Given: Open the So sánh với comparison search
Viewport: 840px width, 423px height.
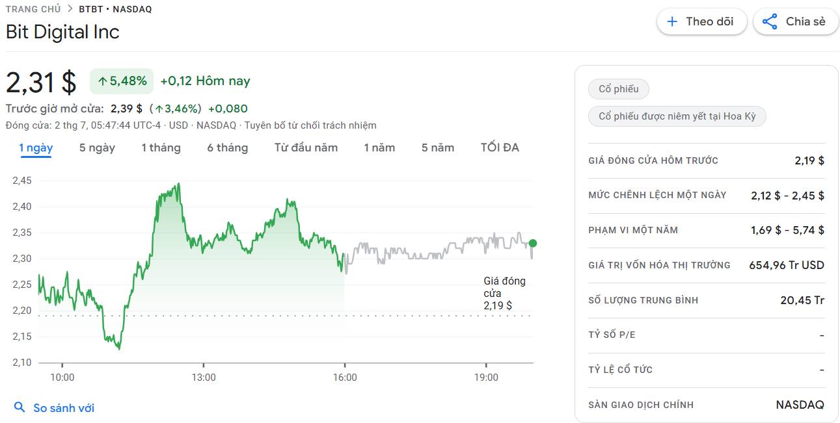Looking at the screenshot, I should coord(54,408).
